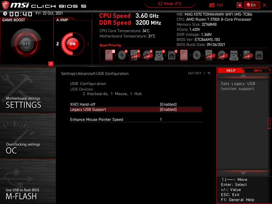
Task: Select the UEFI USB hard disk boot icon
Action: [134, 55]
